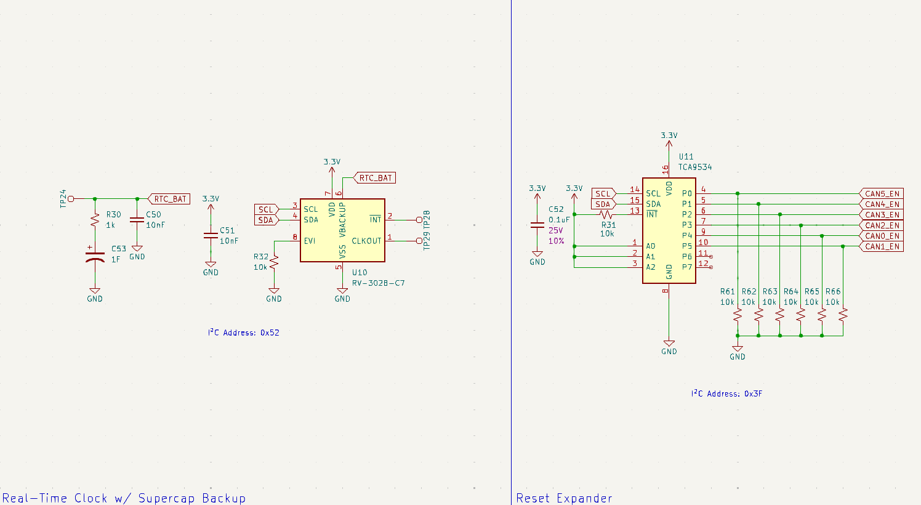Image resolution: width=921 pixels, height=505 pixels.
Task: Click the '10%' tolerance text of C52
Action: click(x=557, y=241)
